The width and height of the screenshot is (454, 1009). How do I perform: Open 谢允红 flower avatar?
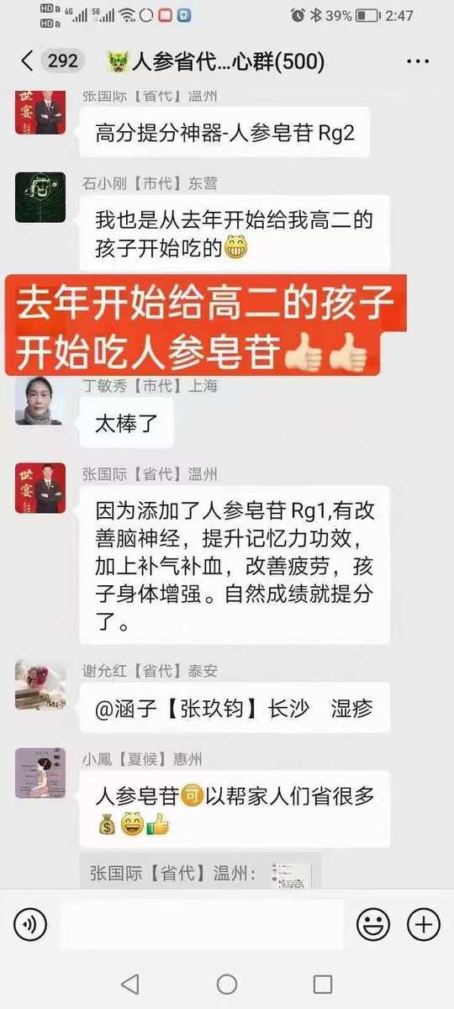tap(40, 685)
